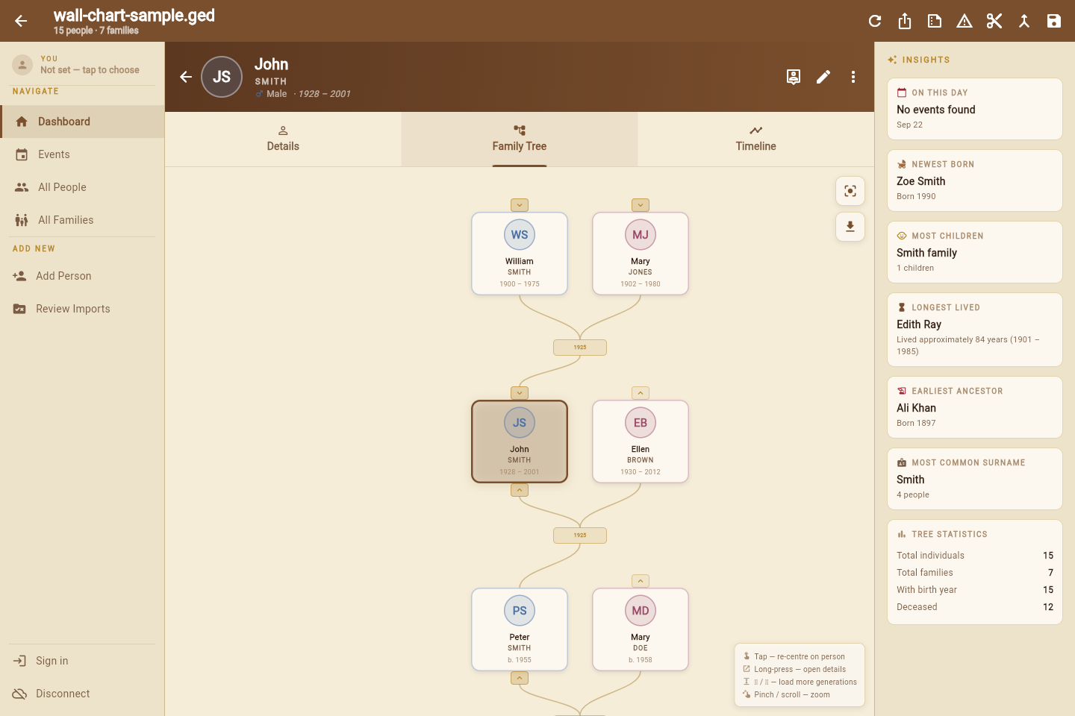Image resolution: width=1075 pixels, height=716 pixels.
Task: Open the Newest Born Zoe Smith insight
Action: click(x=975, y=180)
